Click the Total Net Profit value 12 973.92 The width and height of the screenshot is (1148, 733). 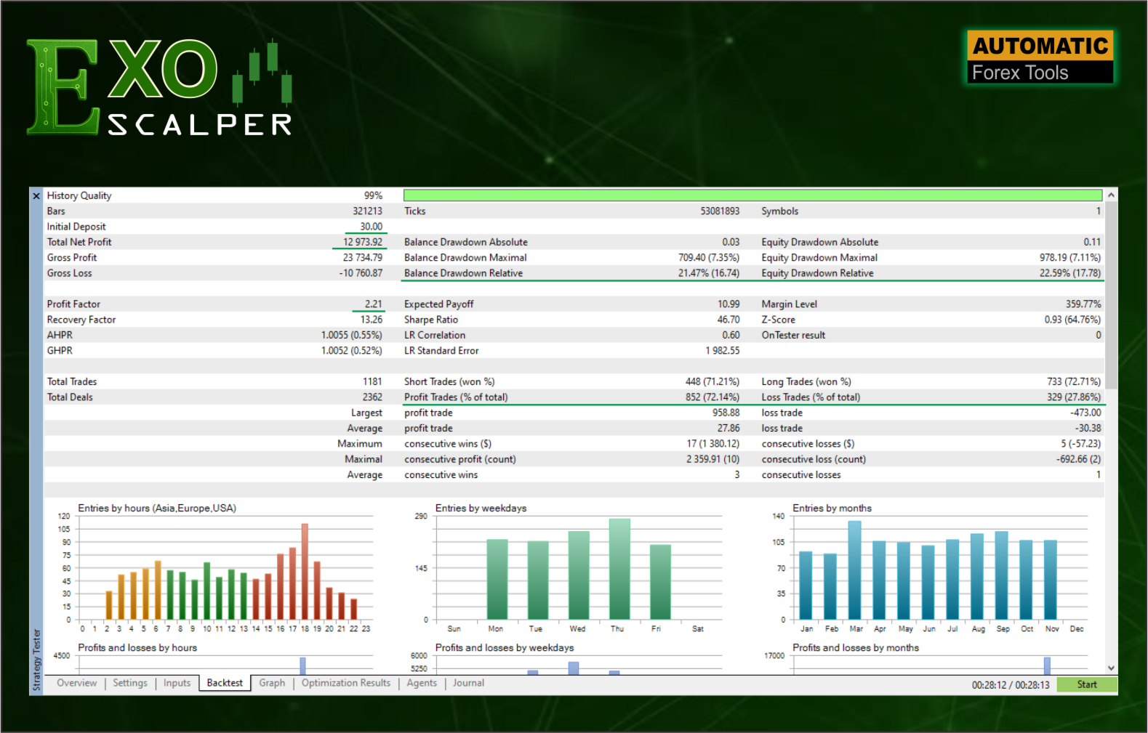tap(363, 242)
